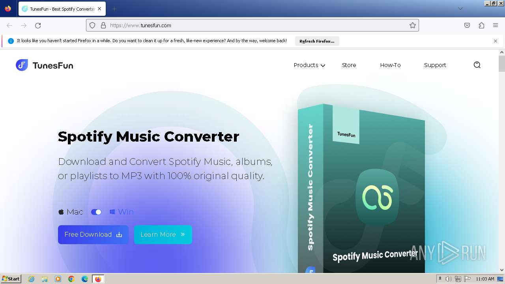Open Internet Explorer from the taskbar

(31, 279)
